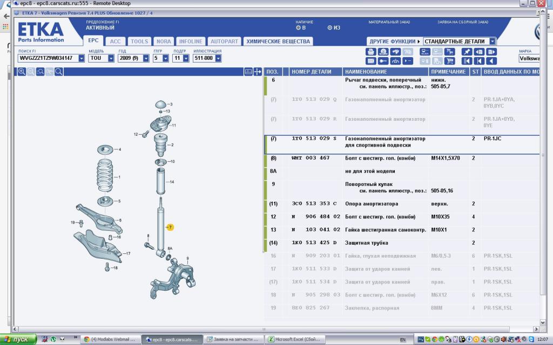Switch to the ACC tab
The image size is (553, 345).
click(x=116, y=42)
